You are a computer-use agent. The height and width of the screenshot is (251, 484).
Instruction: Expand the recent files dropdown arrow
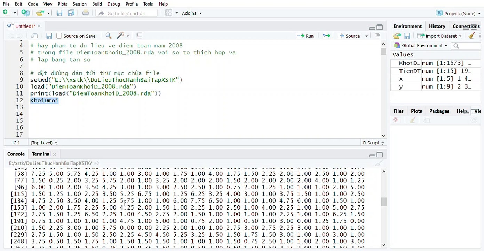pyautogui.click(x=48, y=13)
